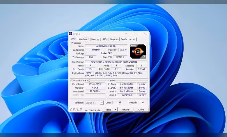227x137 pixels.
Task: Click the version text Ver. 3.01.0.x64
Action: [92, 110]
